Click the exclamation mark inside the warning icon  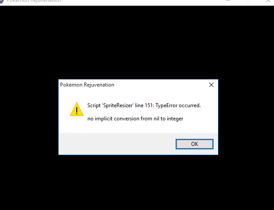(77, 111)
